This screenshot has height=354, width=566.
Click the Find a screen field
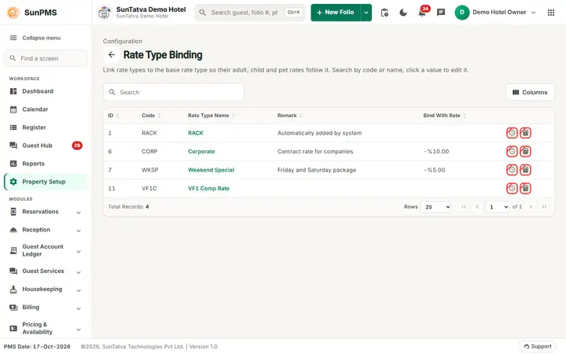(46, 58)
